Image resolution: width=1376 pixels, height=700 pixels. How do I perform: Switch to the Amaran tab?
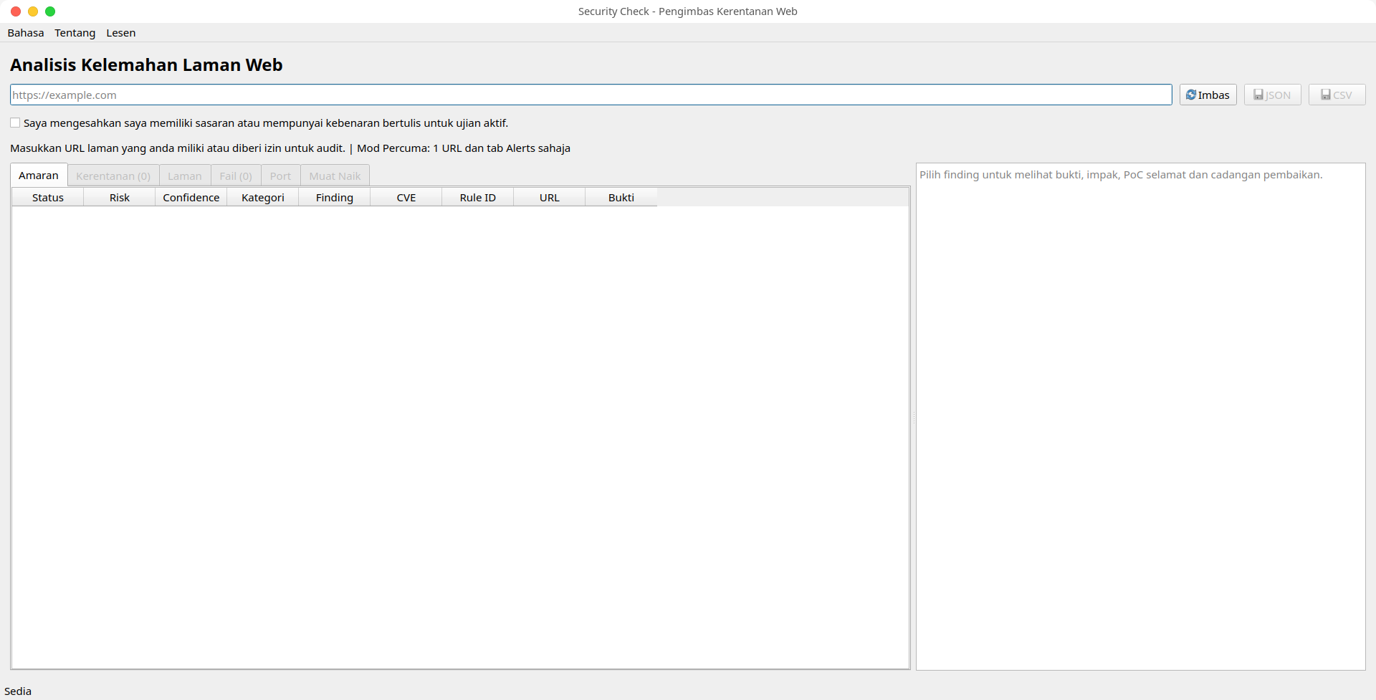point(39,176)
